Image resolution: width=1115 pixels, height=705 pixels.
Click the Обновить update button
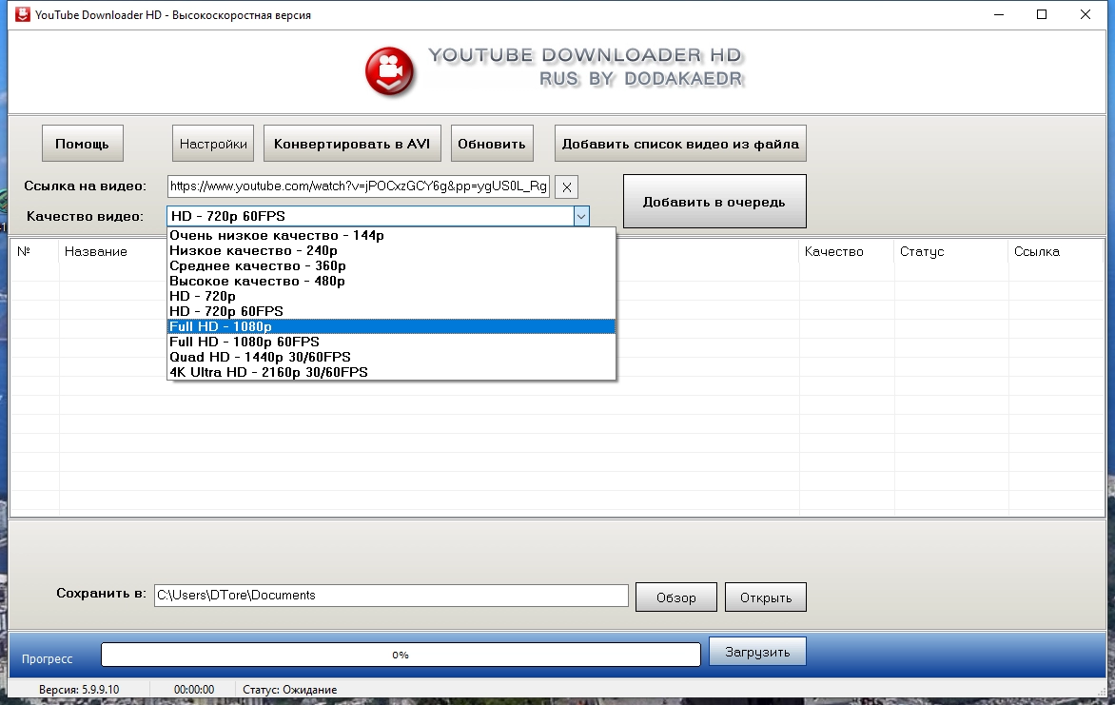click(491, 144)
